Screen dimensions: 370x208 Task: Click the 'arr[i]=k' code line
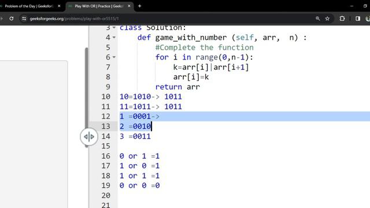pos(191,77)
